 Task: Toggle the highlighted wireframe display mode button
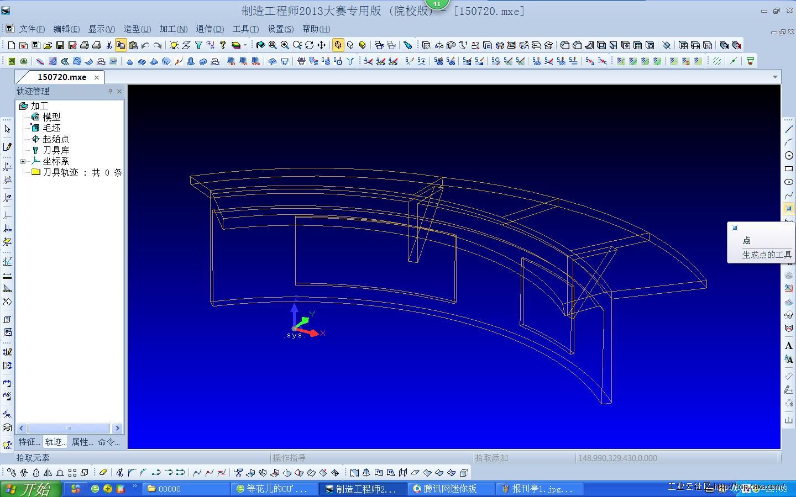pos(338,45)
